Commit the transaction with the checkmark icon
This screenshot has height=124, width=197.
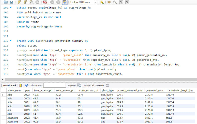pyautogui.click(x=52, y=2)
